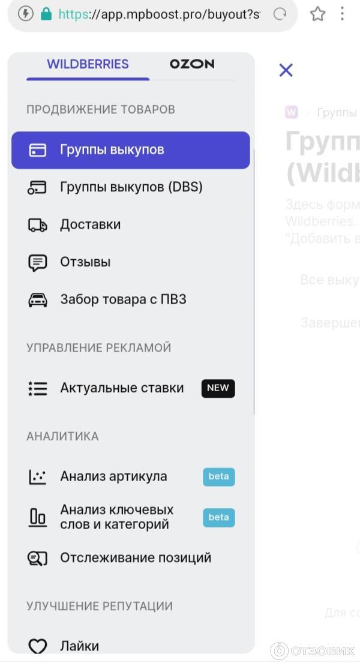Click the NEW badge beside Актуальные ставки
This screenshot has width=360, height=666.
(x=218, y=388)
